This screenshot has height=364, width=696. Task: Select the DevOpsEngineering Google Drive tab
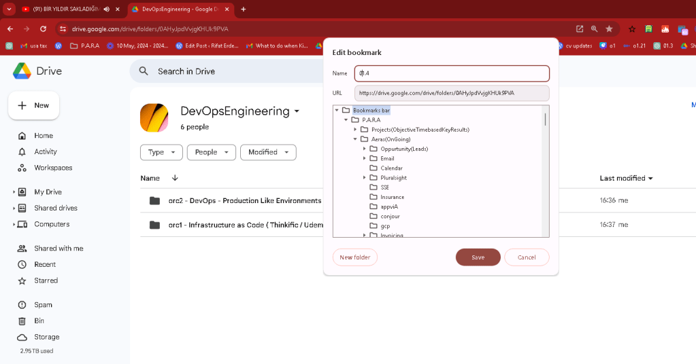tap(180, 9)
